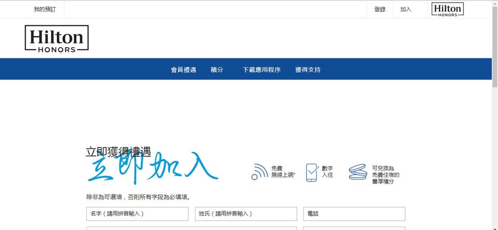Click the 數字入住 benefit text
The height and width of the screenshot is (230, 498).
point(327,172)
